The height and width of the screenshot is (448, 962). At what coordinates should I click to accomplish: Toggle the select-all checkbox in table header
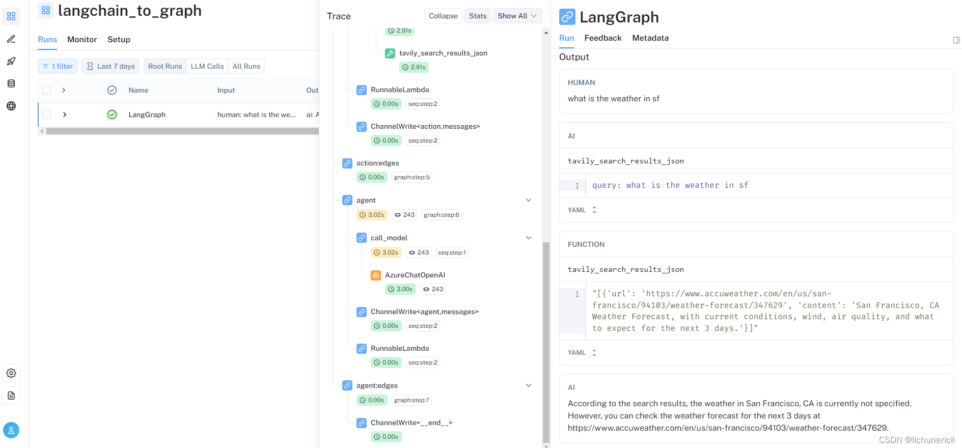pos(46,90)
